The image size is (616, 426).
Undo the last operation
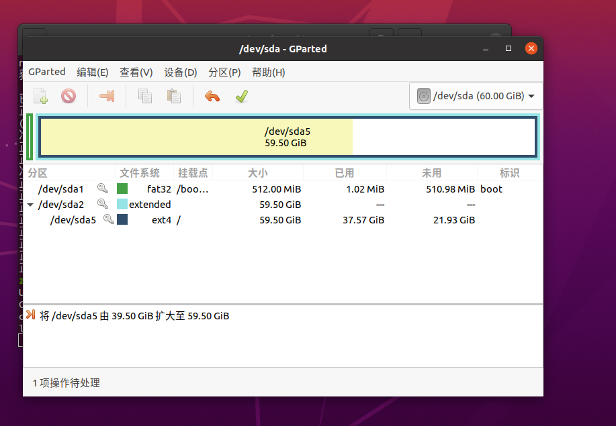tap(212, 96)
